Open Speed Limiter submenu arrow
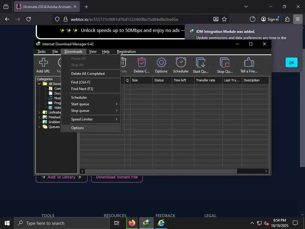Image resolution: width=305 pixels, height=229 pixels. pyautogui.click(x=116, y=119)
